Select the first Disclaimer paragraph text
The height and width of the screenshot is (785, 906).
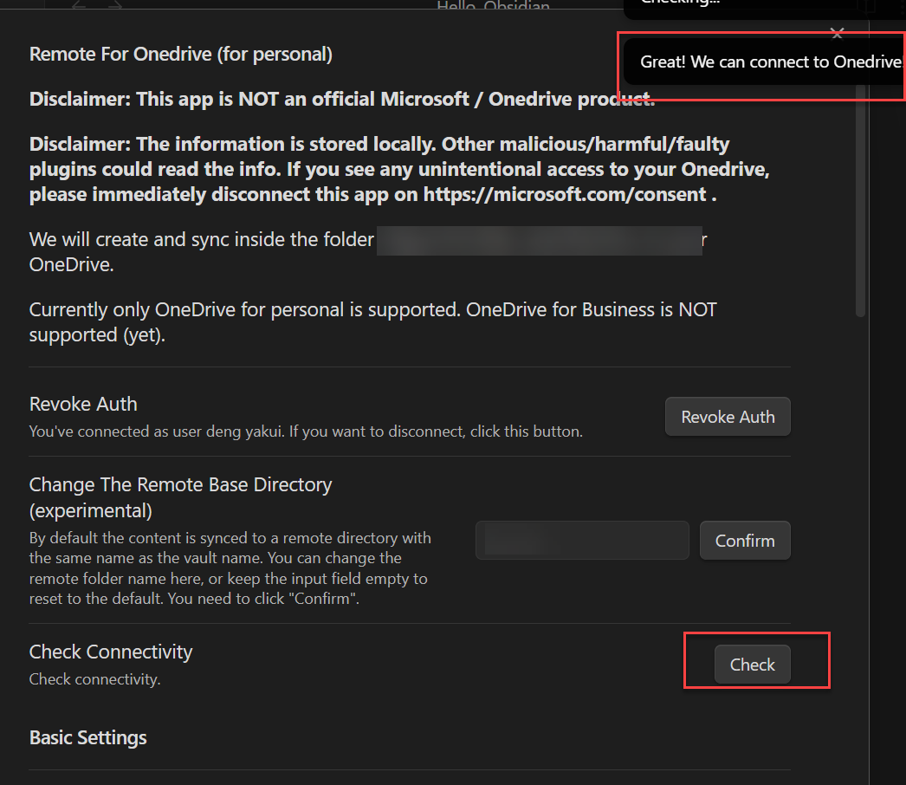click(x=341, y=99)
